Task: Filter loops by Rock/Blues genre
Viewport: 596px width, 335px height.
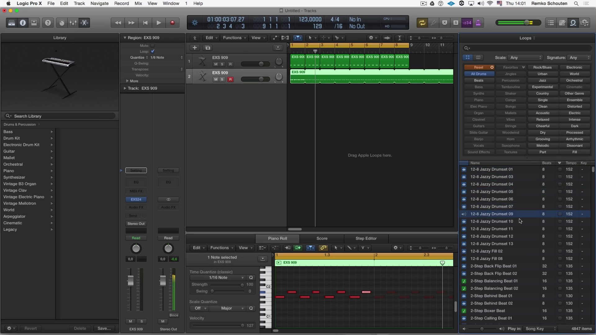Action: tap(542, 67)
